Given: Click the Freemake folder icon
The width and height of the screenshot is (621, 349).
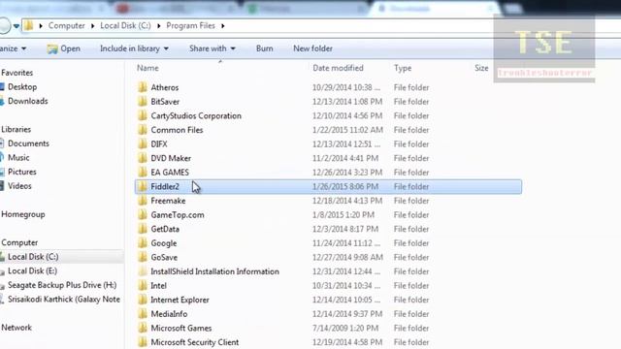Looking at the screenshot, I should [x=143, y=201].
